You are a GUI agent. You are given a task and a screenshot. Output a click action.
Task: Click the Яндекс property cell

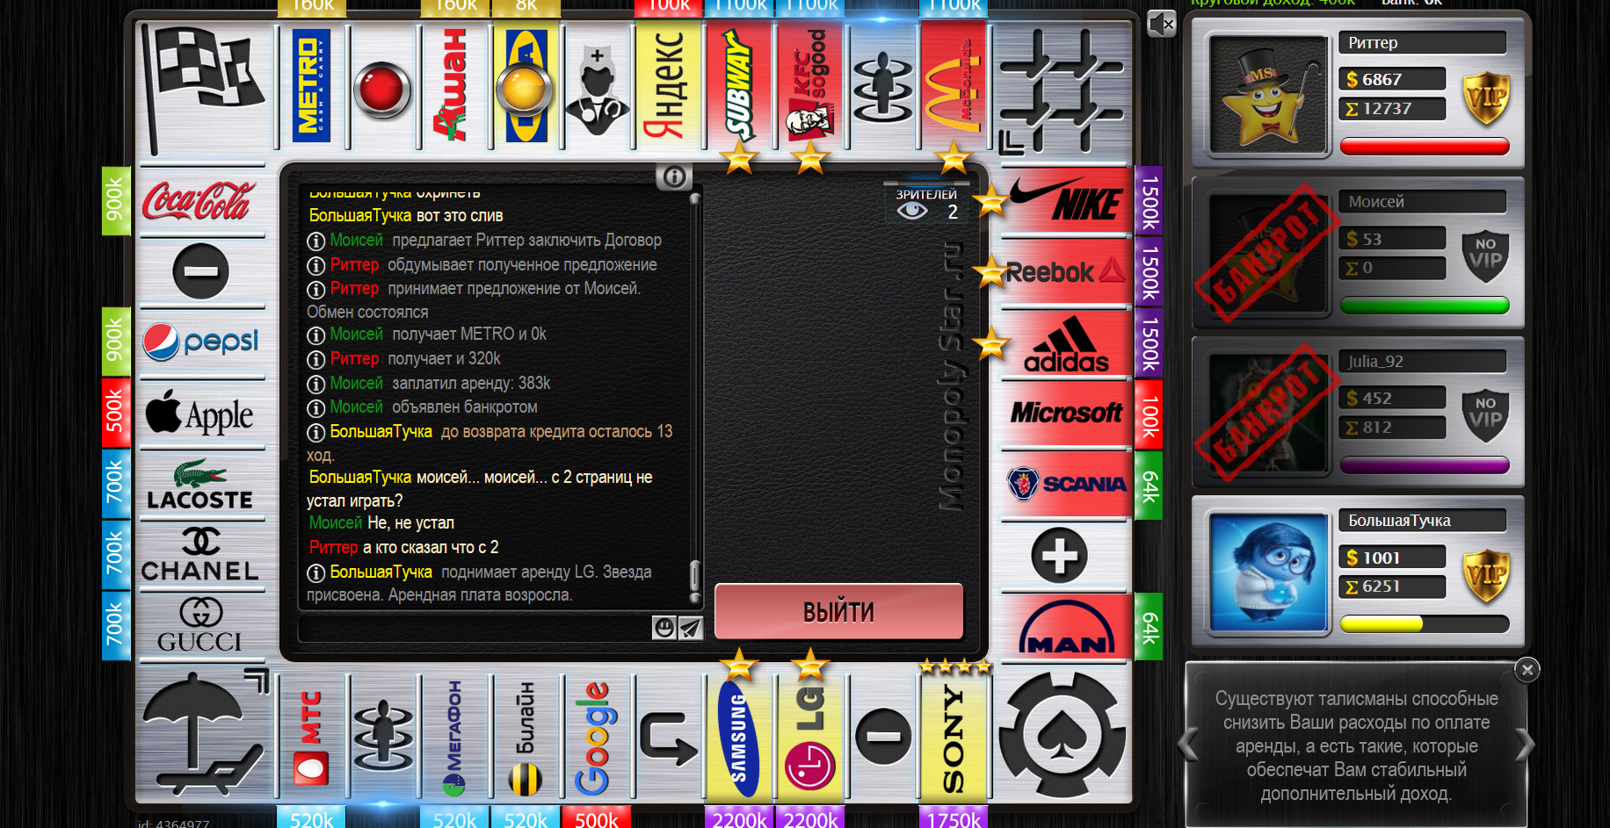click(x=669, y=86)
